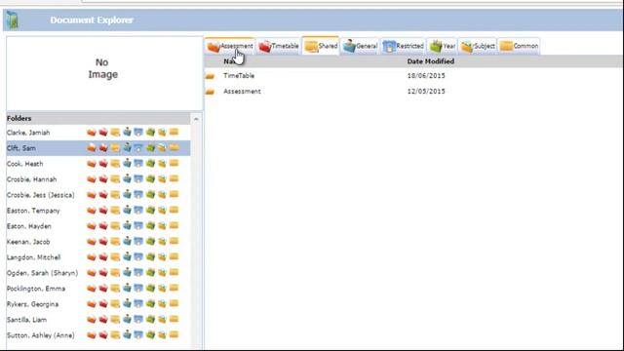Screen dimensions: 624x351
Task: Click the No Image placeholder
Action: [102, 68]
